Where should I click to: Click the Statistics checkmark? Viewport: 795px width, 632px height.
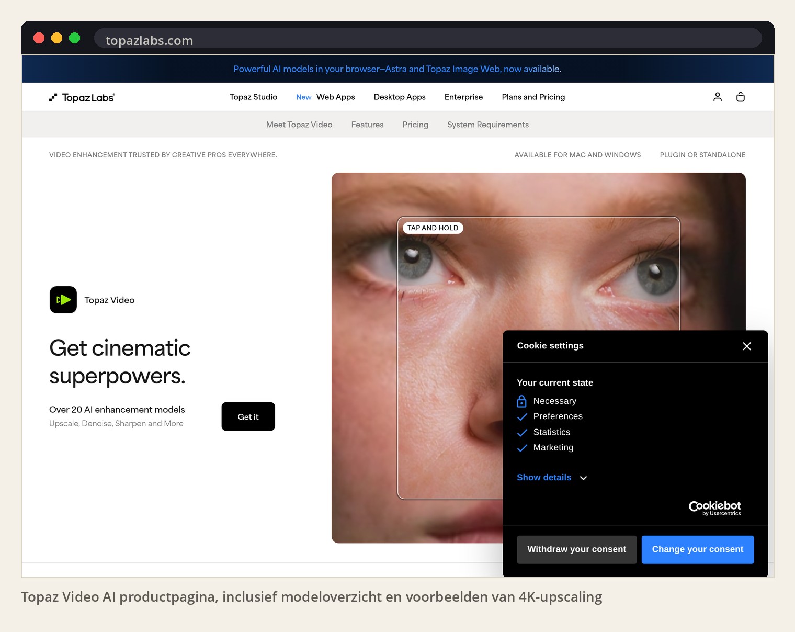tap(522, 433)
